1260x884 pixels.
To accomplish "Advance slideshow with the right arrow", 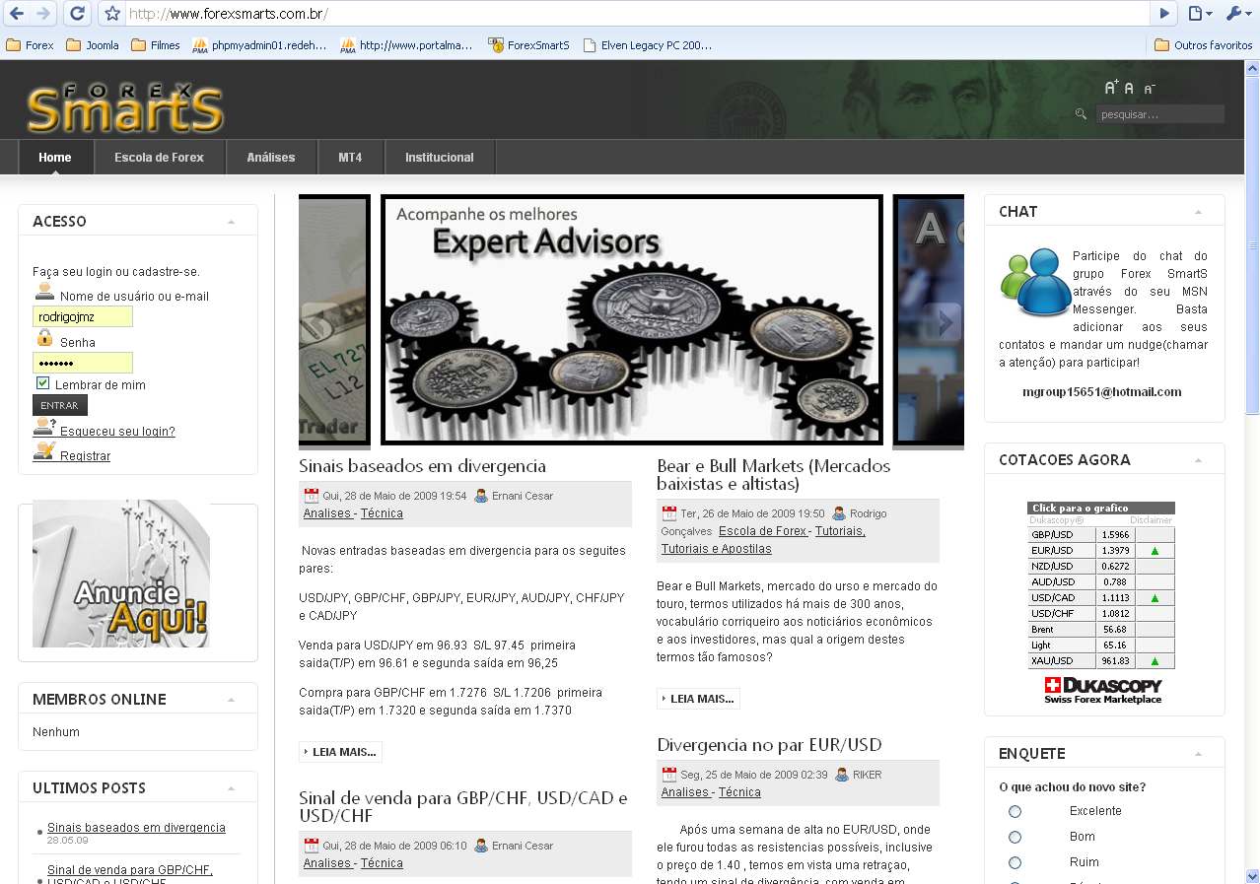I will click(x=946, y=322).
